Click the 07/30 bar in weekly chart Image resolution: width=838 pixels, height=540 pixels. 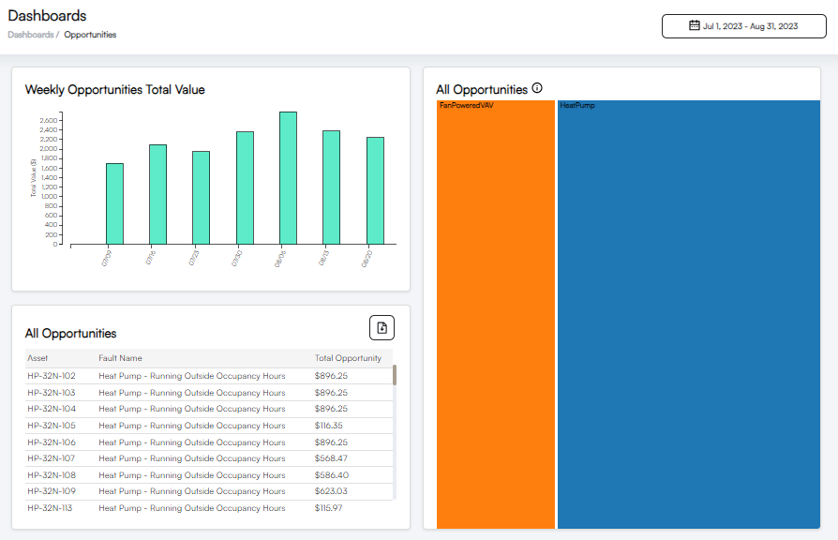pyautogui.click(x=245, y=187)
